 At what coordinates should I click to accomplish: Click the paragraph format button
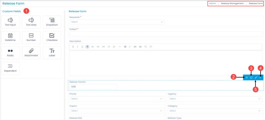87,47
